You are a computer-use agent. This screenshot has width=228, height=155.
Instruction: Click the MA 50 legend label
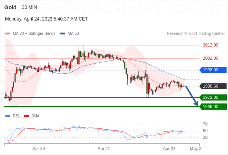tap(73, 34)
